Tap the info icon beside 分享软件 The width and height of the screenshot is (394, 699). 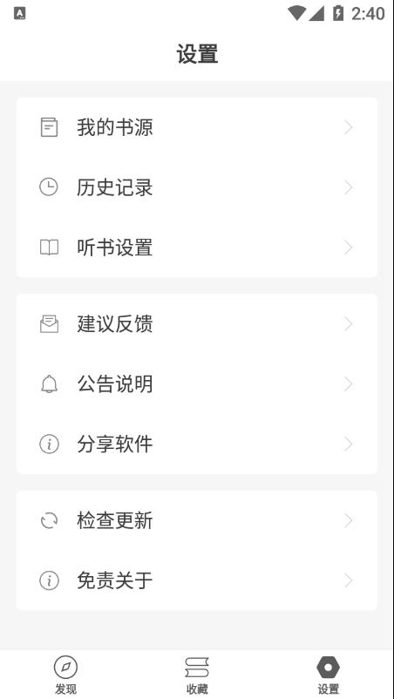(49, 445)
